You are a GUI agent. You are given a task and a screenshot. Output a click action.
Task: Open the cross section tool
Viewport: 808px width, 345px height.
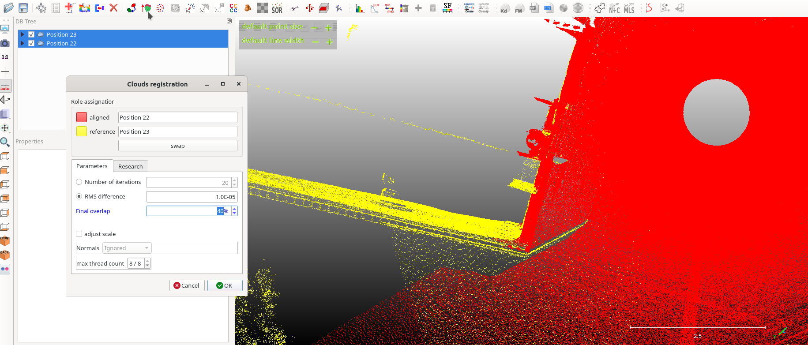324,7
